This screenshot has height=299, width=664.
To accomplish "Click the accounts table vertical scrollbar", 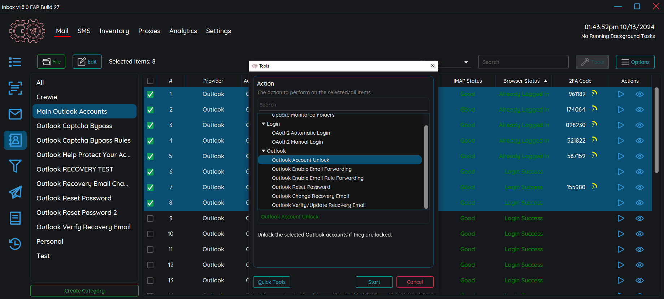I will pos(656,130).
